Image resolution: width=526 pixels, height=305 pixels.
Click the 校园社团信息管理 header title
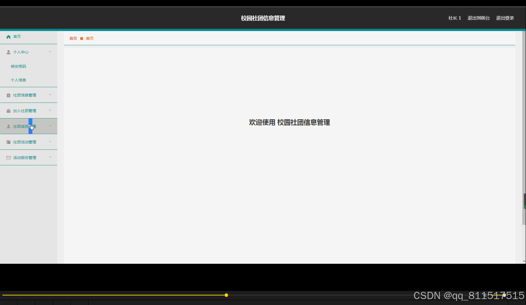pos(263,18)
